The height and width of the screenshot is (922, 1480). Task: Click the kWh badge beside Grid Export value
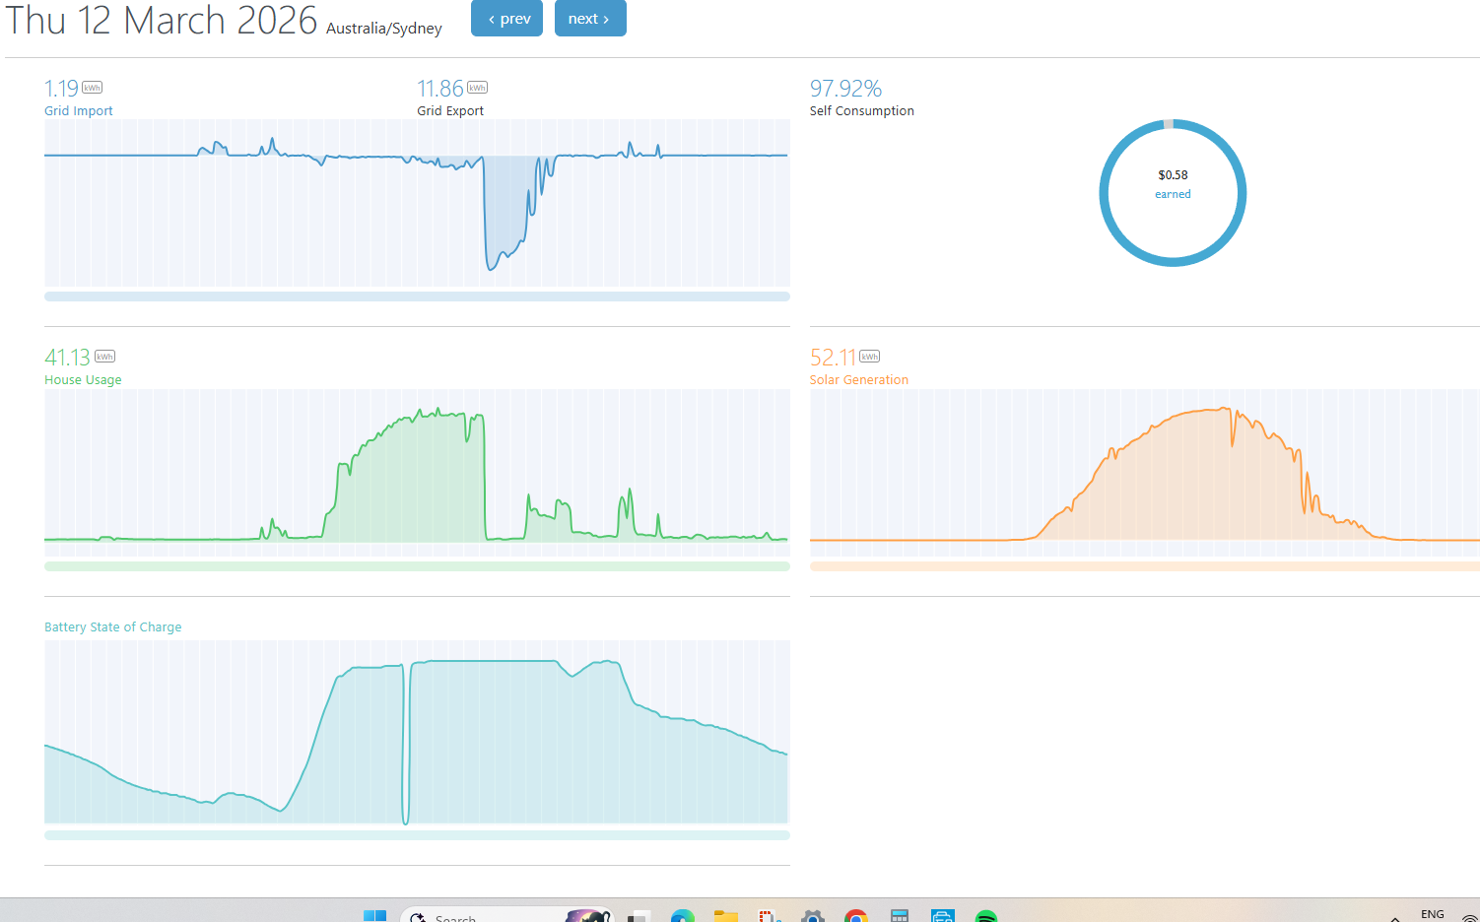pos(477,88)
